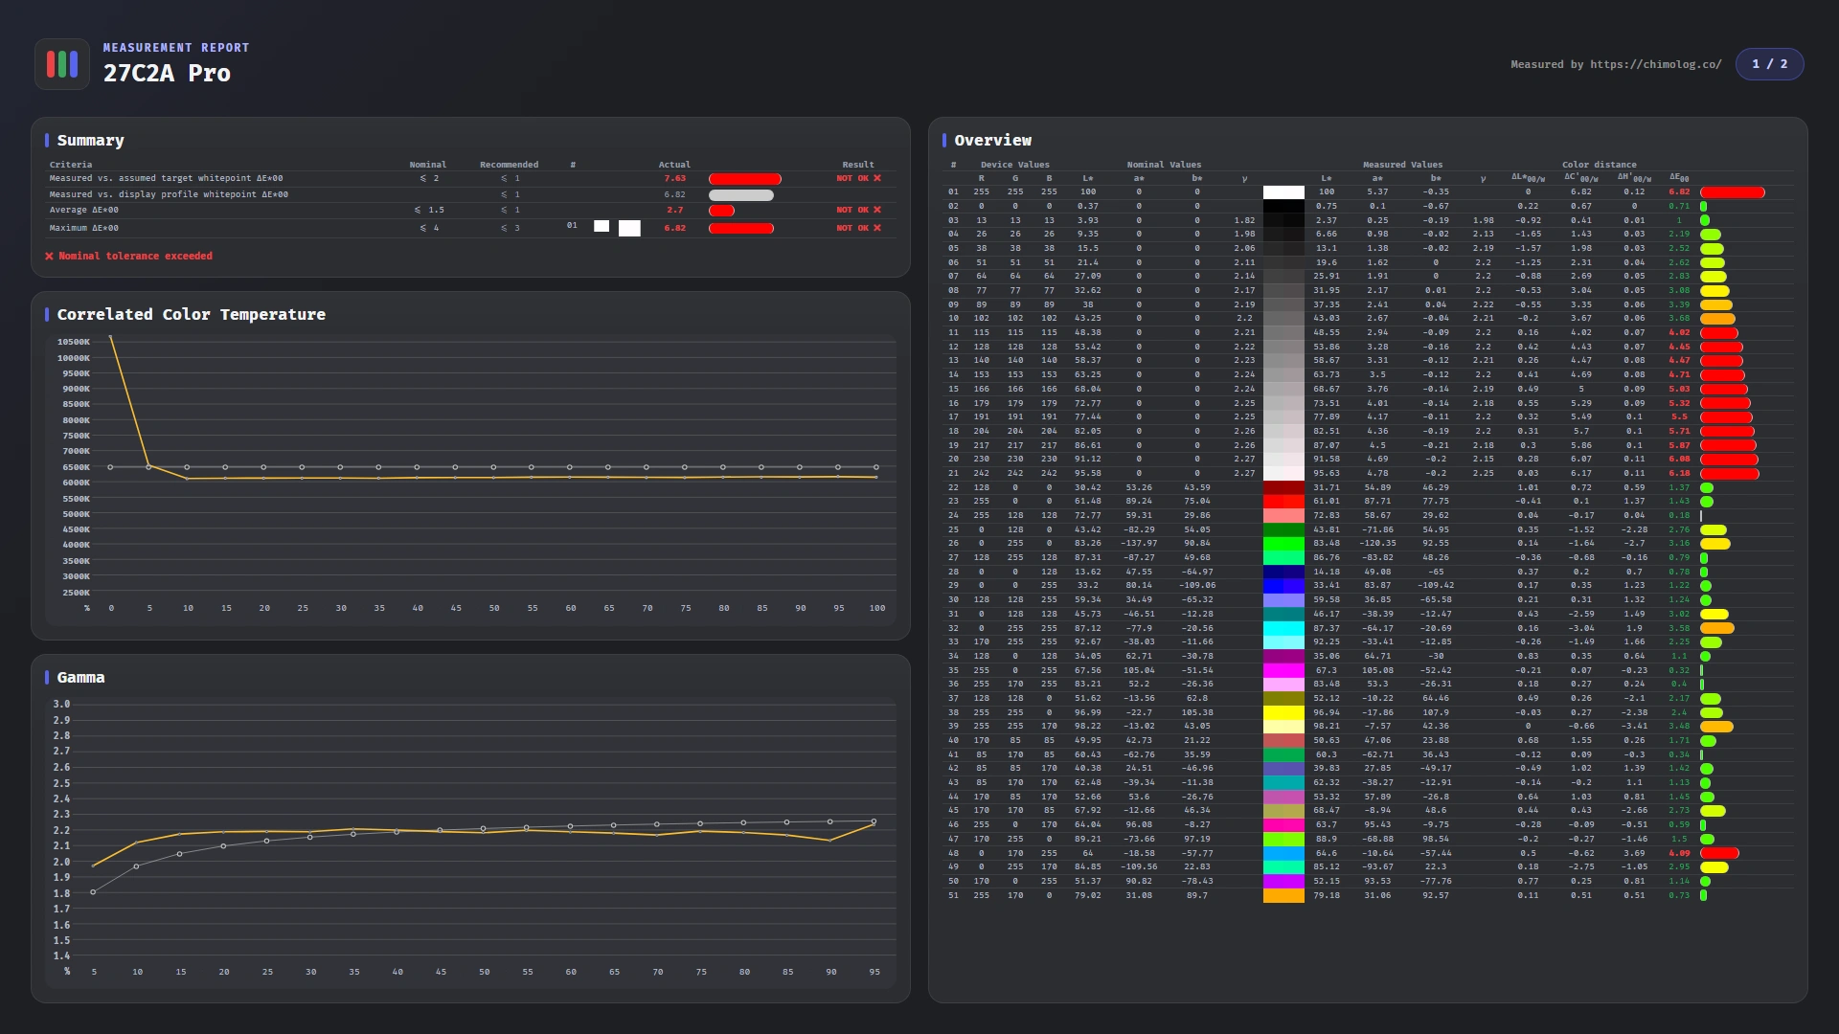Click the 105.38 nominal b* value in row 38

coord(1197,713)
